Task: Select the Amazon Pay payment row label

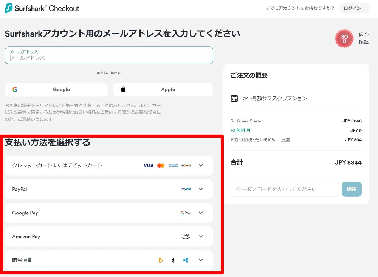Action: [x=26, y=237]
